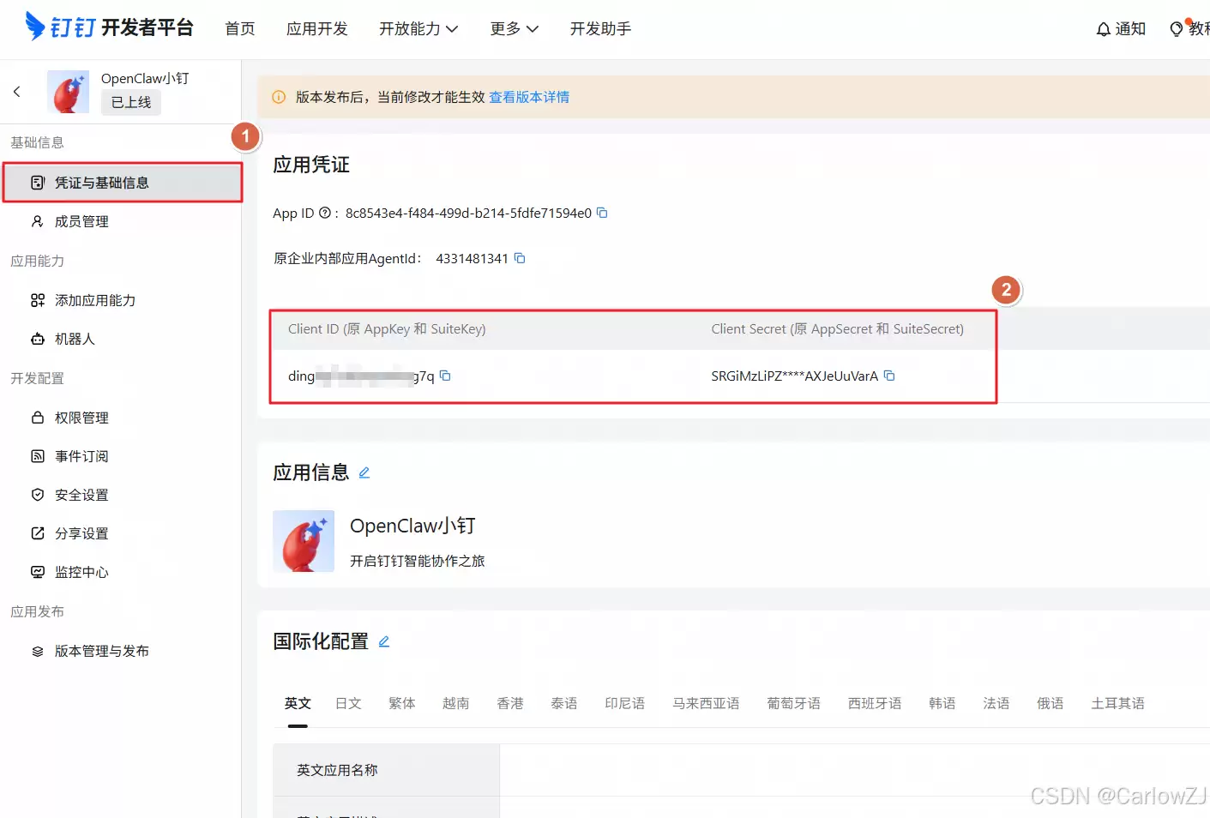Go back using the left arrow
Image resolution: width=1210 pixels, height=818 pixels.
pos(17,92)
